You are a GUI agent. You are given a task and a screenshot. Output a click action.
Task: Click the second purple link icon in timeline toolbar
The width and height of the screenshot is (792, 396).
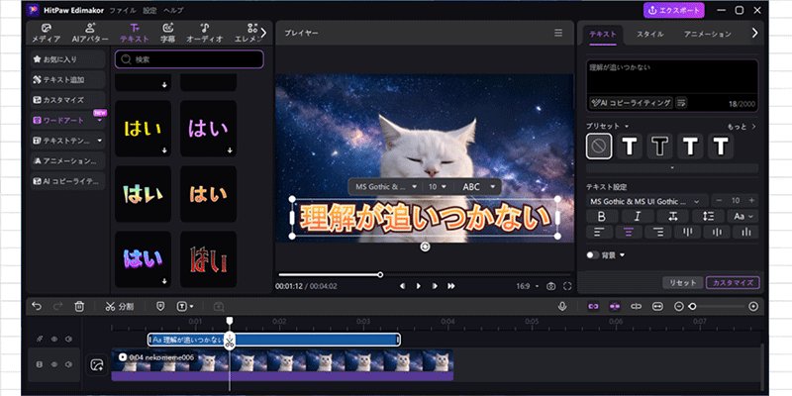coord(614,307)
